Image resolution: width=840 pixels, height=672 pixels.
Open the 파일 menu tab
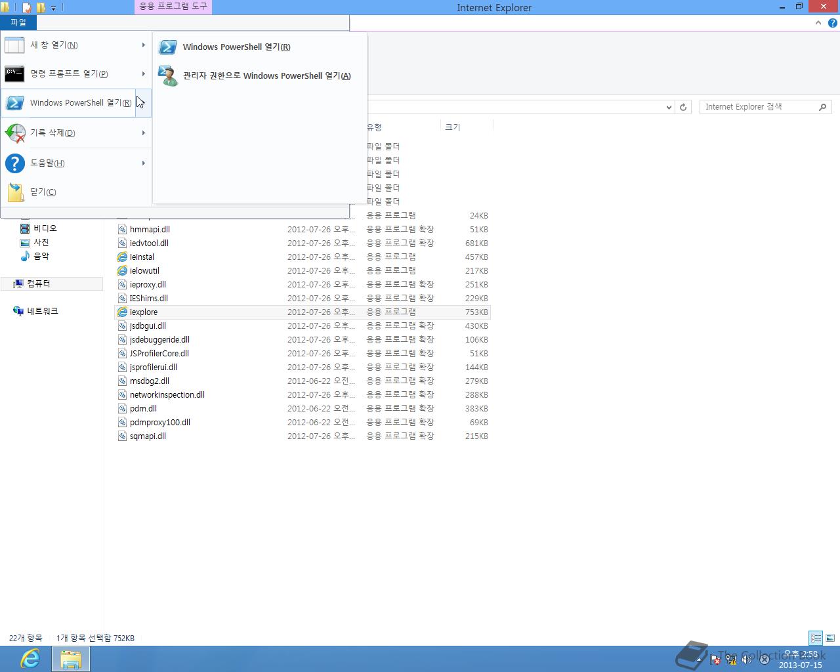tap(18, 22)
